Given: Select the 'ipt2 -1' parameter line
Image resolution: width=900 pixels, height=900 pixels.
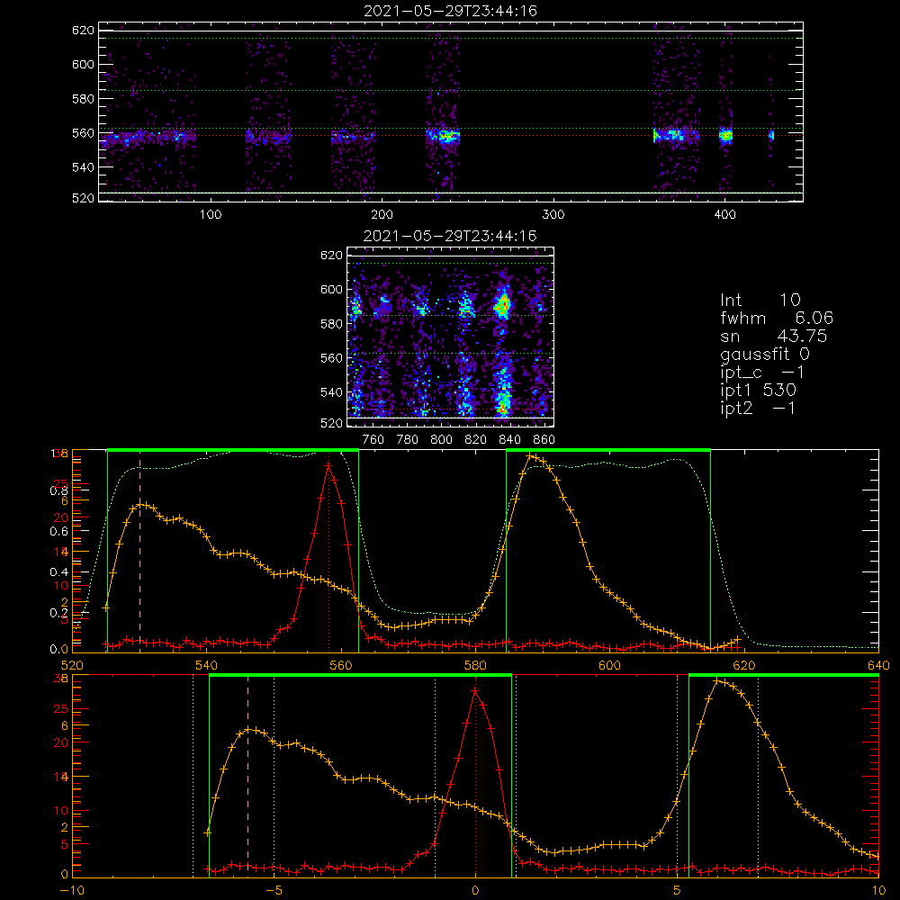Looking at the screenshot, I should [x=758, y=408].
